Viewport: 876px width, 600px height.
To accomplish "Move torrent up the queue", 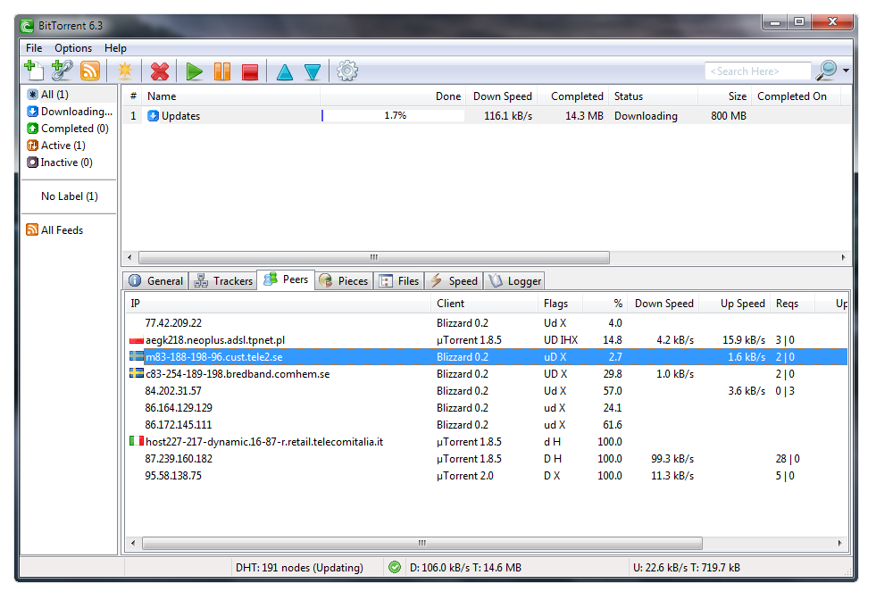I will [x=284, y=72].
